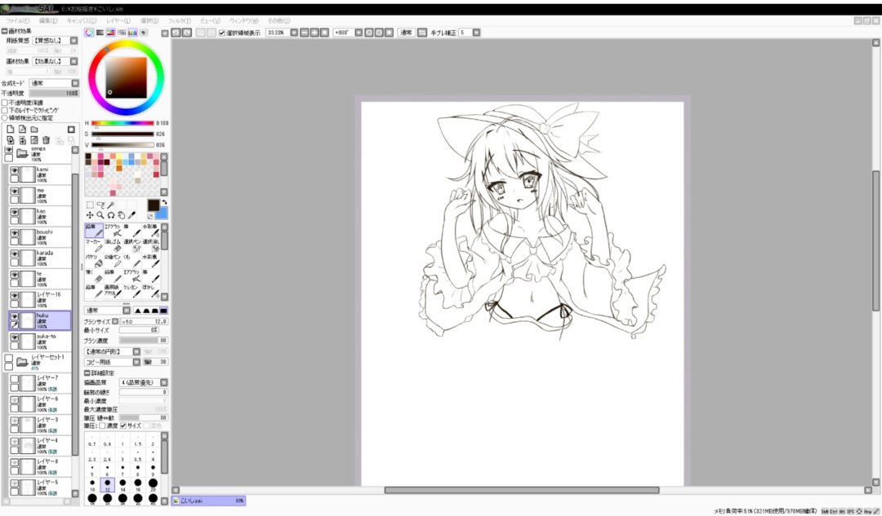
Task: Pick brush size 12 preset
Action: click(108, 485)
